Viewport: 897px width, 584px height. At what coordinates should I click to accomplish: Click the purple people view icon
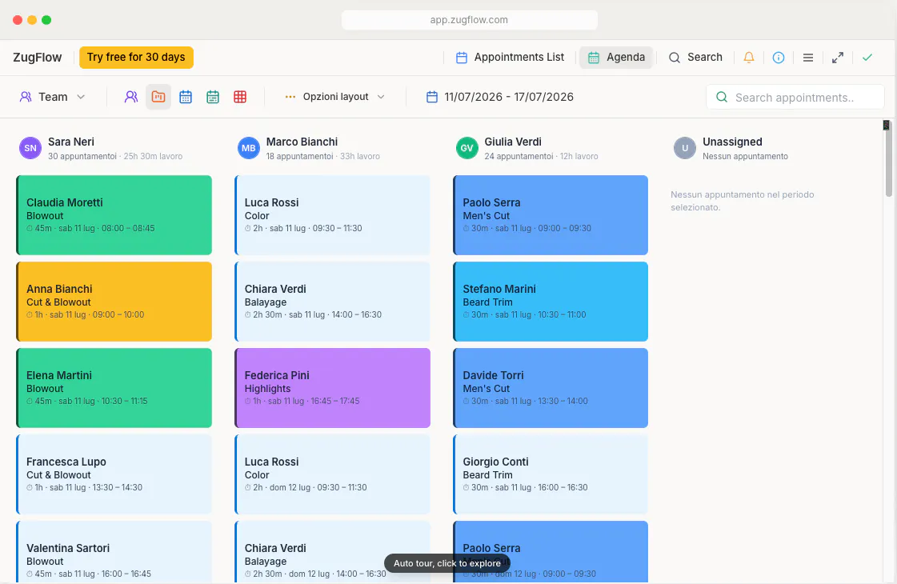(x=131, y=97)
